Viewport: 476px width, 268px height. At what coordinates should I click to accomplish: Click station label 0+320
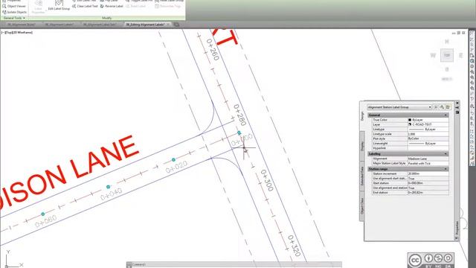pyautogui.click(x=295, y=246)
